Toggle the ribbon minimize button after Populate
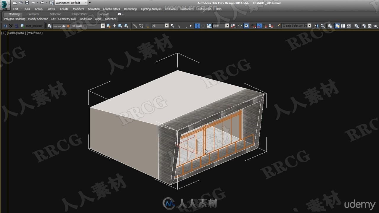 pyautogui.click(x=119, y=14)
